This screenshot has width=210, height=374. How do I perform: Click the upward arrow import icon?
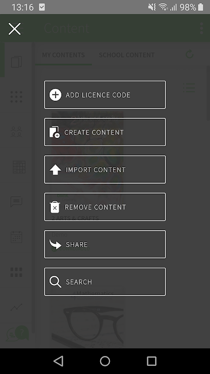coord(55,170)
